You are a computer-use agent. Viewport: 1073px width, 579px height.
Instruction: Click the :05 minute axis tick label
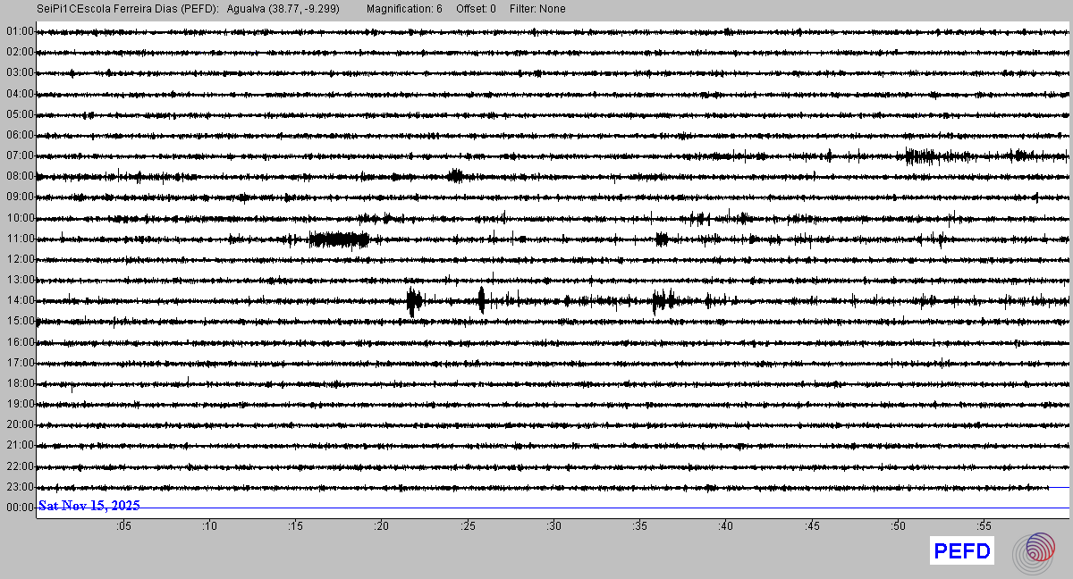pos(123,526)
